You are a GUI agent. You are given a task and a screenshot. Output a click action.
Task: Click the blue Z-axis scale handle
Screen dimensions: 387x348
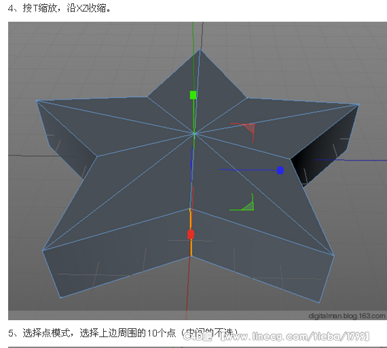280,170
